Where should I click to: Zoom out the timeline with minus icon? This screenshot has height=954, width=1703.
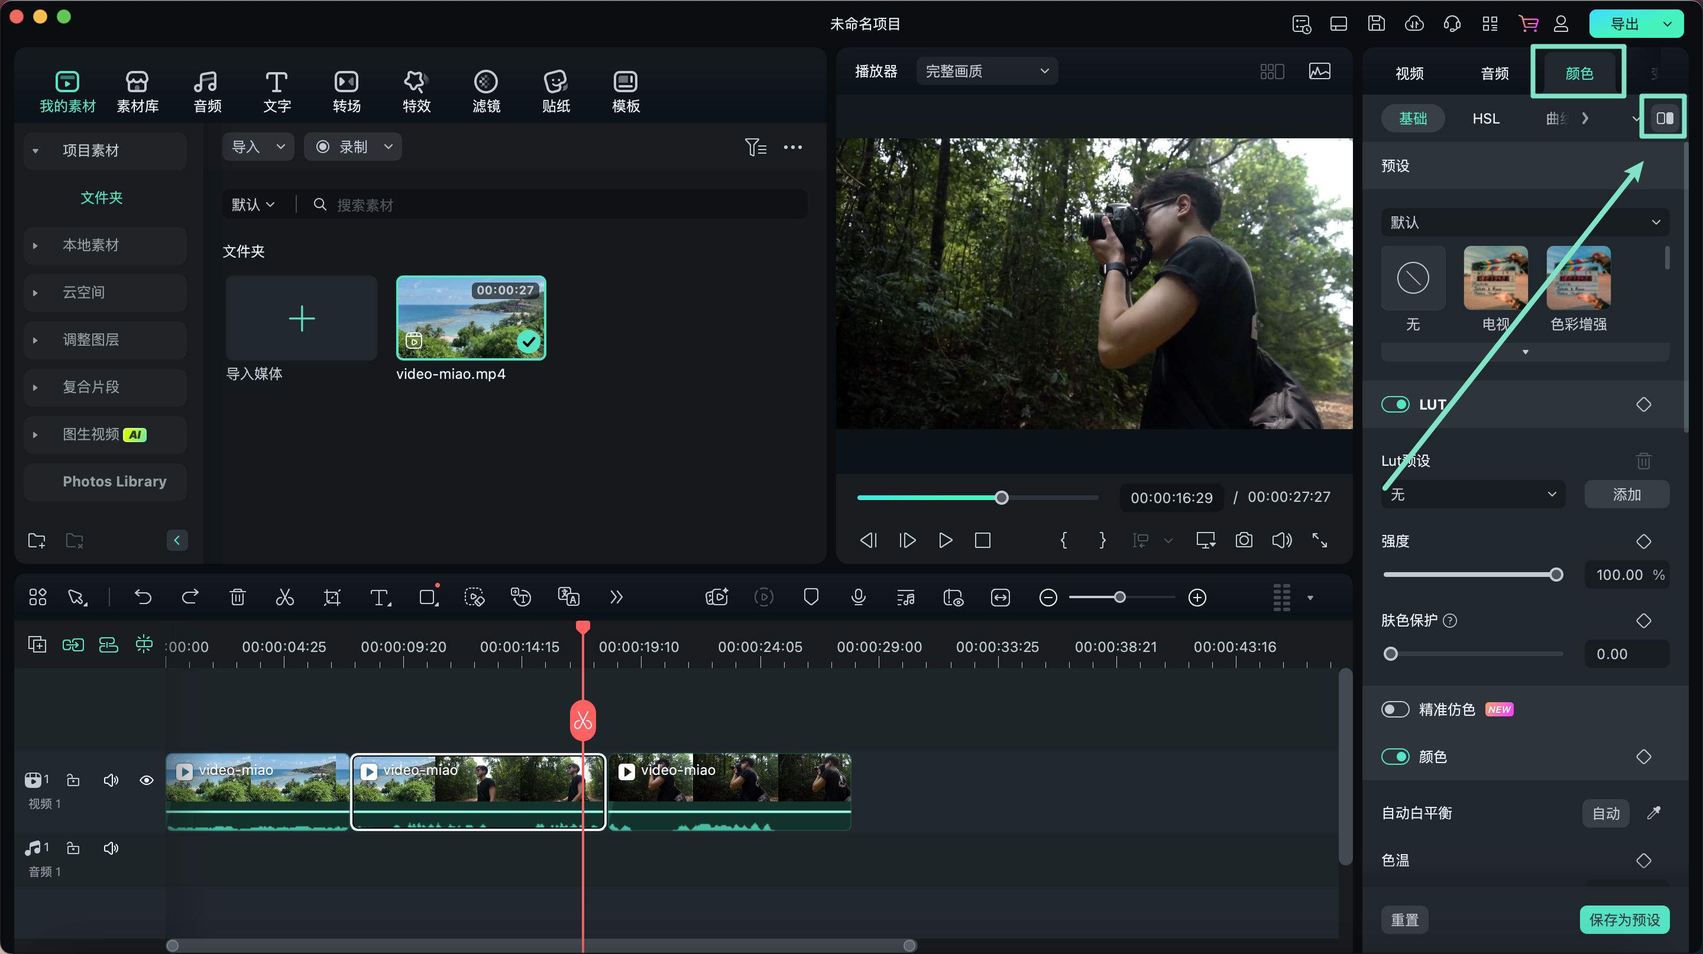click(x=1048, y=597)
